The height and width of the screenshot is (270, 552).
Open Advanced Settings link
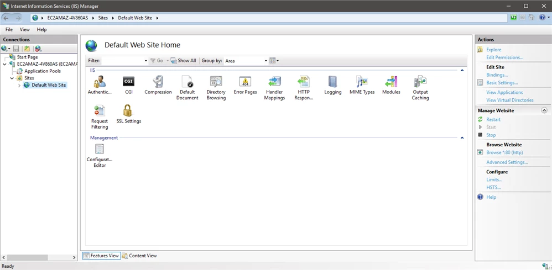pyautogui.click(x=507, y=162)
